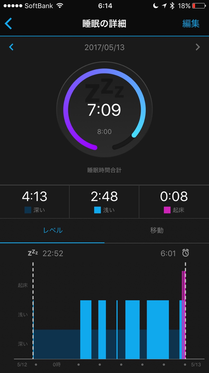The image size is (209, 373).
Task: Tap the Bluetooth icon in status bar
Action: click(x=172, y=6)
